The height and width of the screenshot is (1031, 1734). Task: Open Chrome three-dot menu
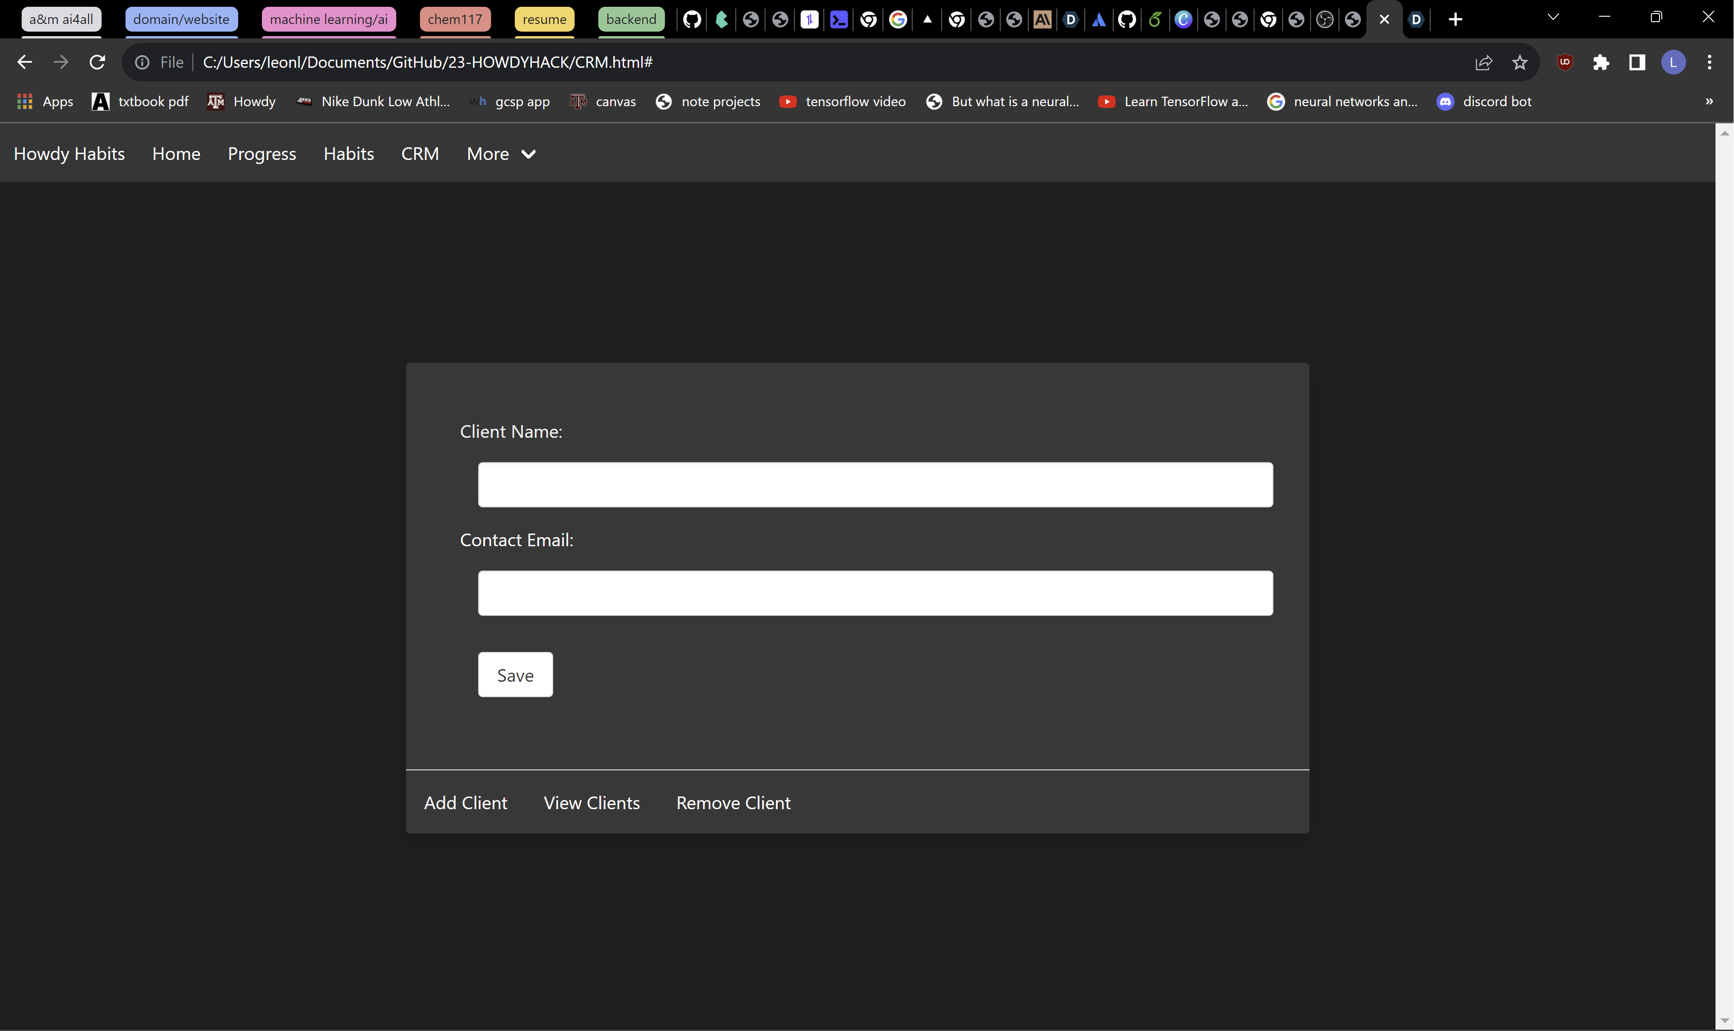pos(1709,62)
